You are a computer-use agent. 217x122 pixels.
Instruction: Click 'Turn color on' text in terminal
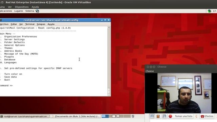(x=13, y=74)
